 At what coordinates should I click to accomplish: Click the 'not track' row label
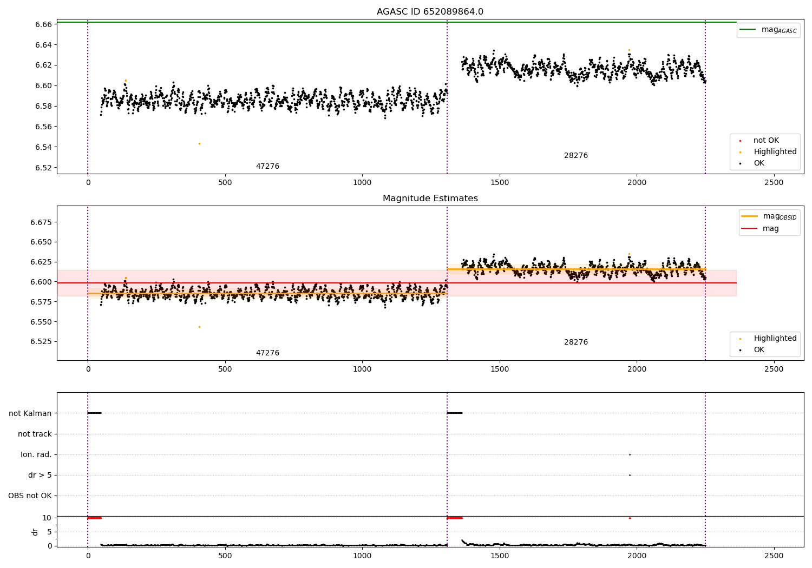click(35, 434)
